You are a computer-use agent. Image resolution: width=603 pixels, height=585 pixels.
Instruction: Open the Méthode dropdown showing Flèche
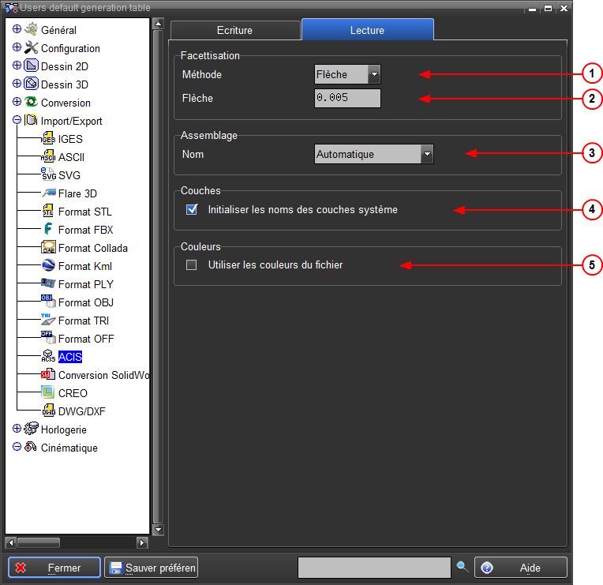[374, 75]
